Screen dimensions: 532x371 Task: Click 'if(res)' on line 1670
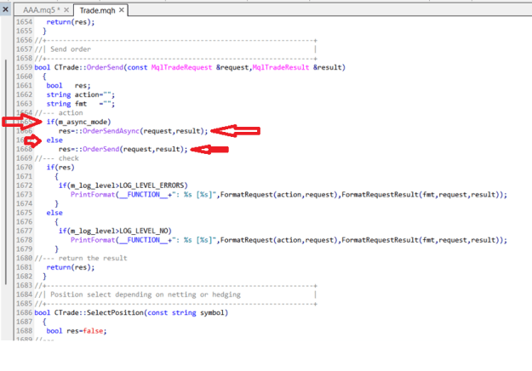tap(60, 167)
